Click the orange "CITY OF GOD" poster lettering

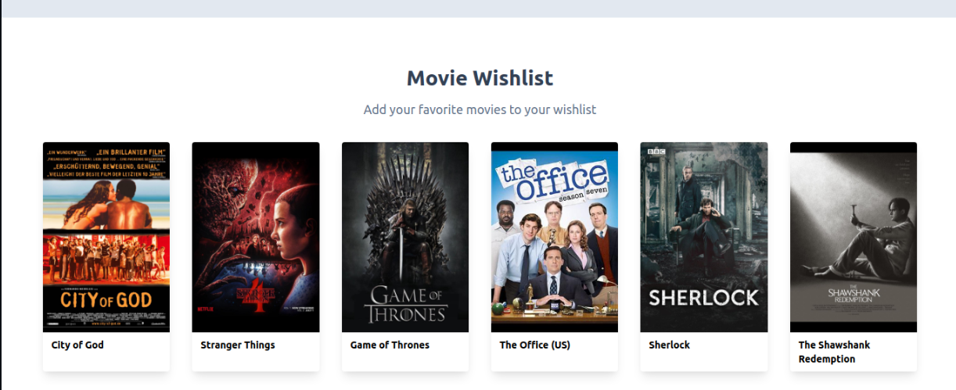(106, 299)
